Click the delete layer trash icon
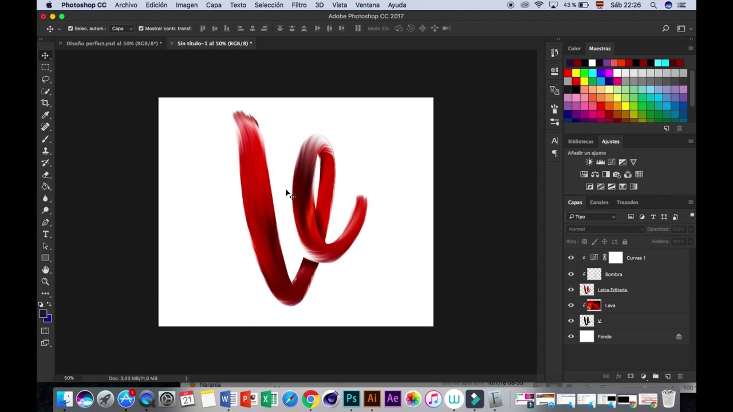 (x=680, y=376)
